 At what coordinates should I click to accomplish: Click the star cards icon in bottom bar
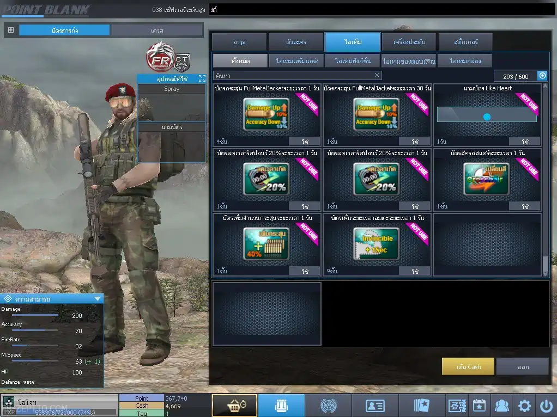click(x=422, y=406)
